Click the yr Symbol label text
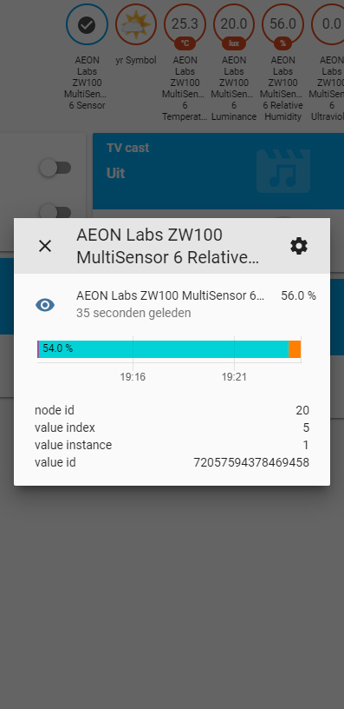 [136, 60]
